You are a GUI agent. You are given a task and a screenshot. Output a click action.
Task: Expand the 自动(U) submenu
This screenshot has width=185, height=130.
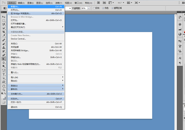36,86
